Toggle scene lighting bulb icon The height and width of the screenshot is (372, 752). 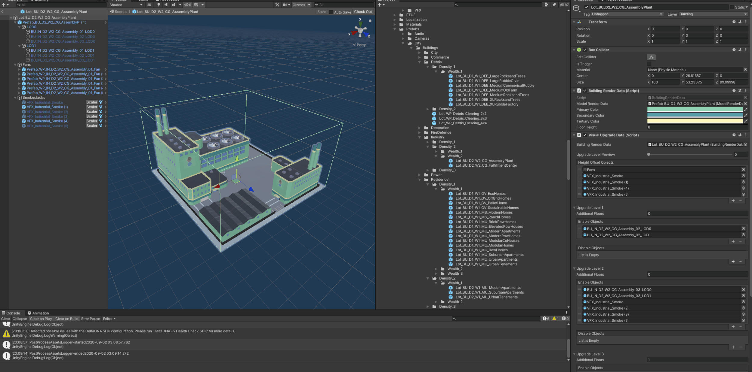[x=159, y=5]
